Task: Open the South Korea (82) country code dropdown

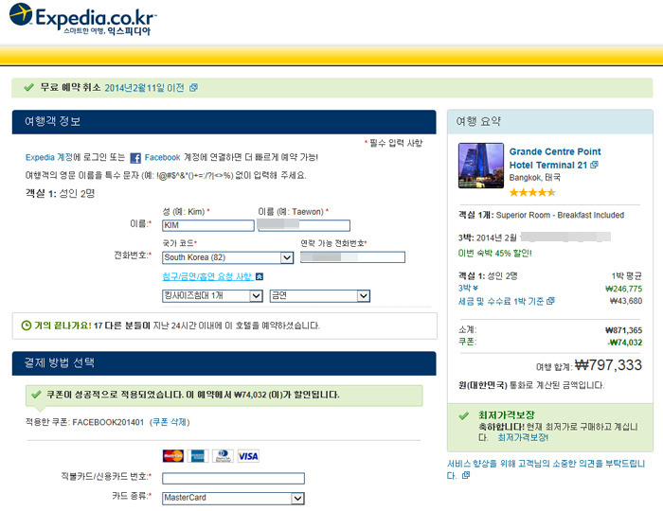Action: (228, 257)
